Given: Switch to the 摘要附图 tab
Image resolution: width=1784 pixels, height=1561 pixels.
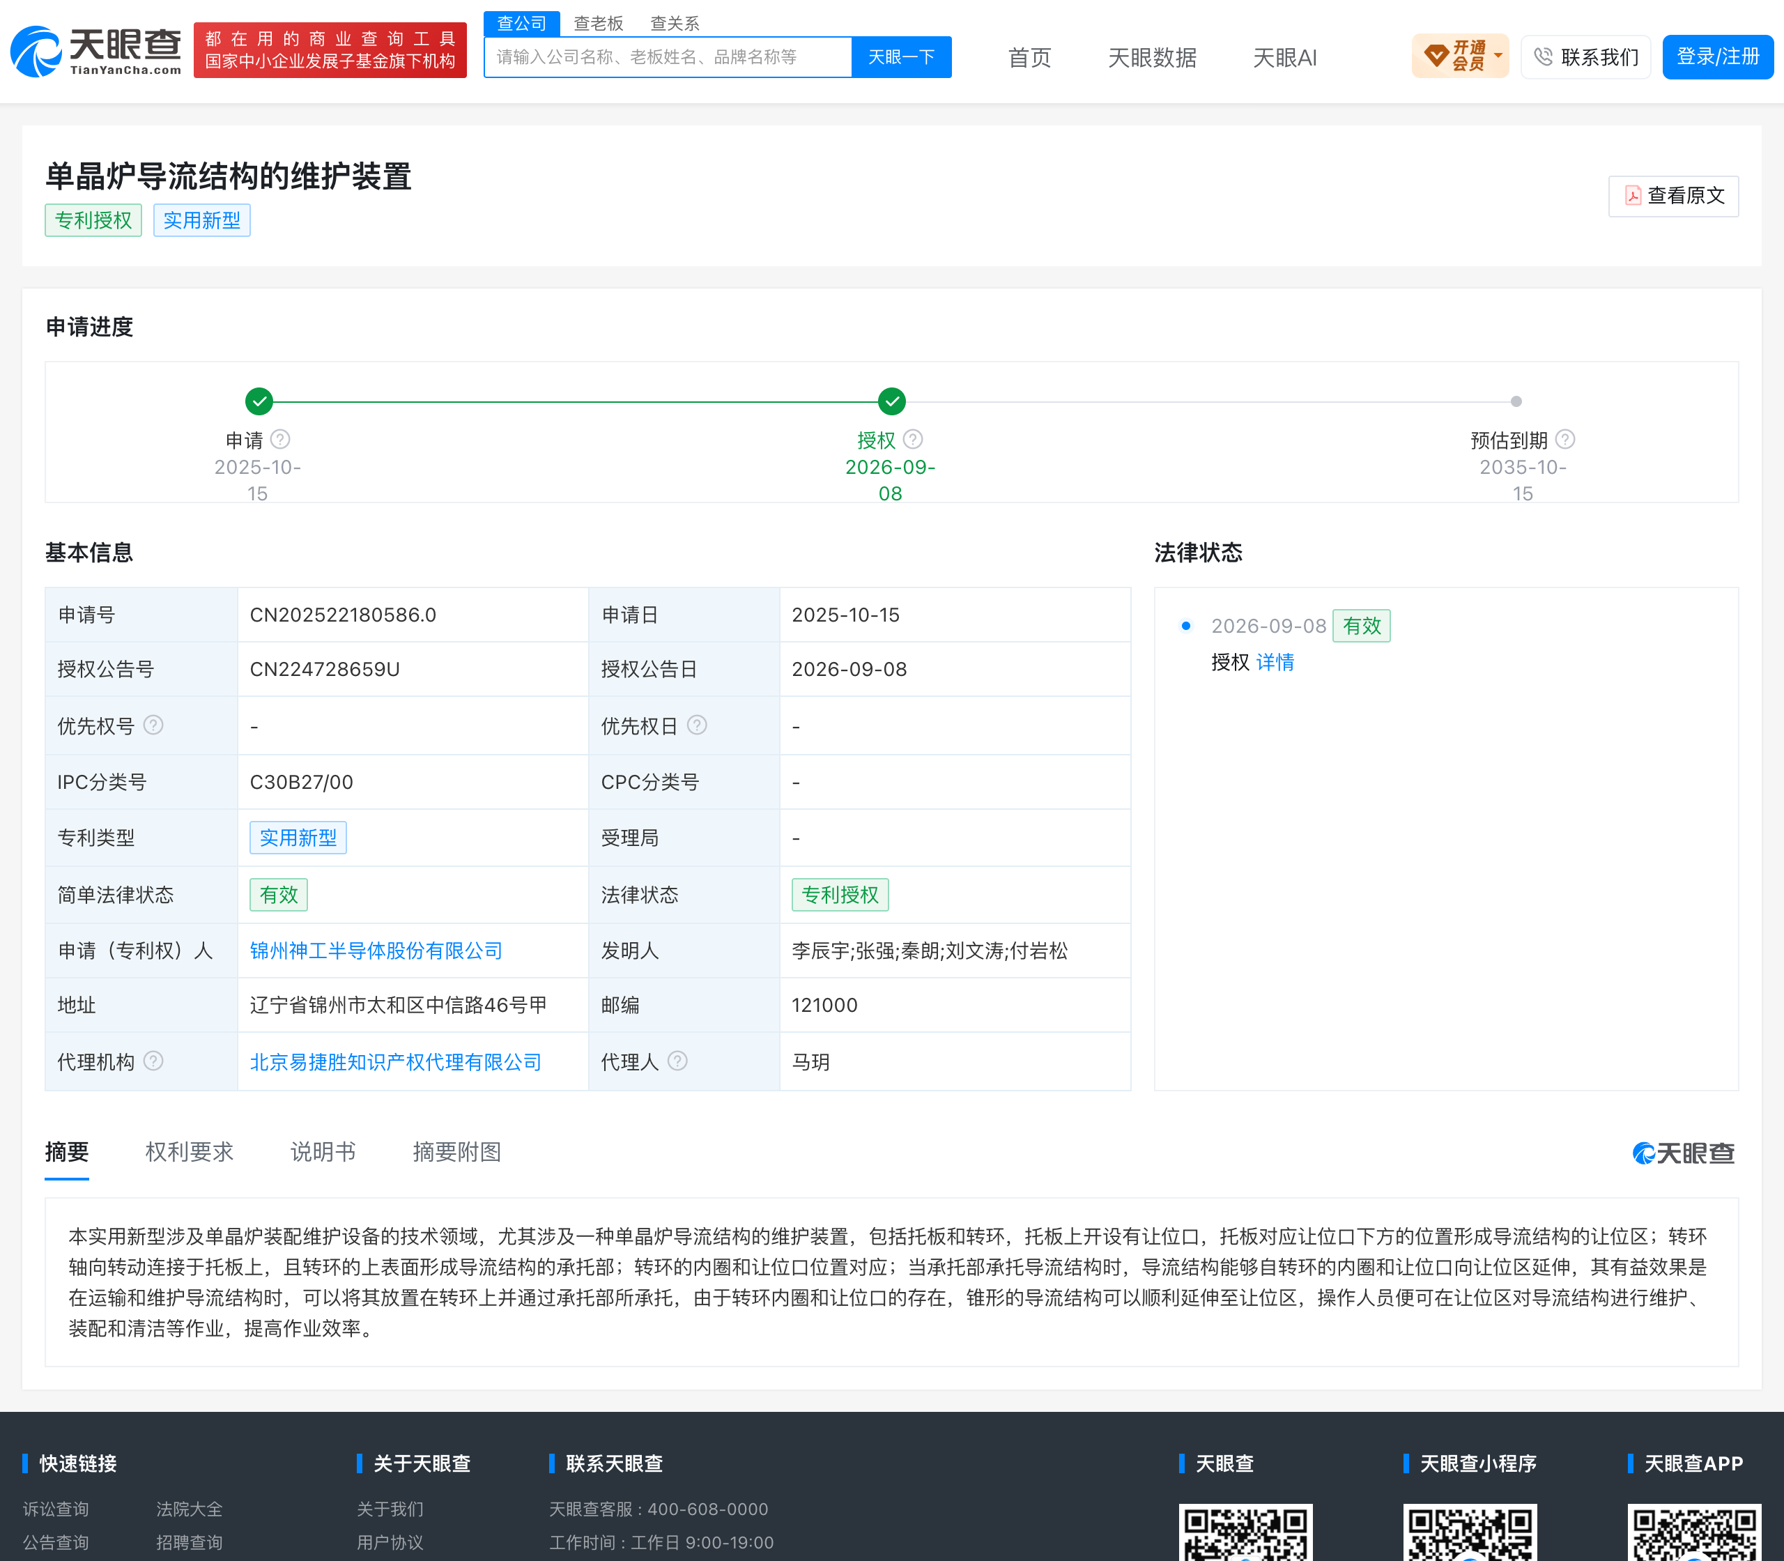Looking at the screenshot, I should point(456,1151).
